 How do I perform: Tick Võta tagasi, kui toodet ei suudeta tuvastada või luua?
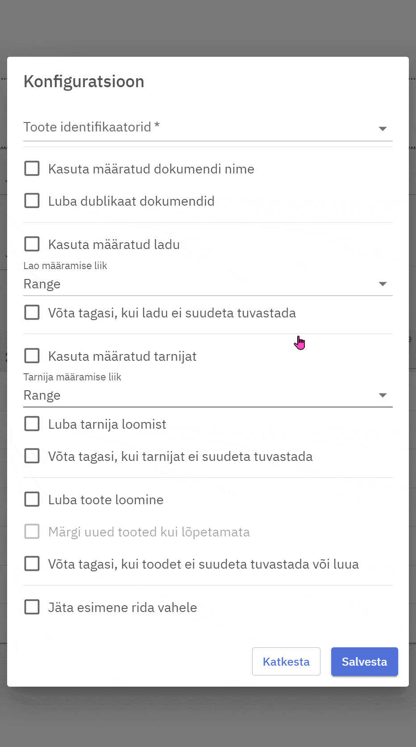click(x=32, y=564)
